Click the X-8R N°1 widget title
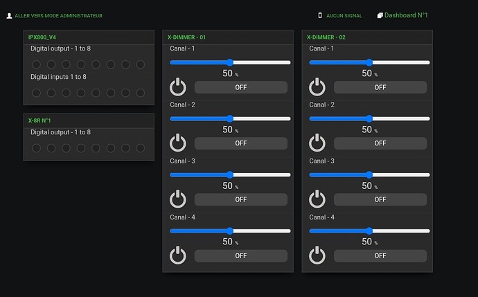Viewport: 478px width, 297px height. tap(39, 120)
